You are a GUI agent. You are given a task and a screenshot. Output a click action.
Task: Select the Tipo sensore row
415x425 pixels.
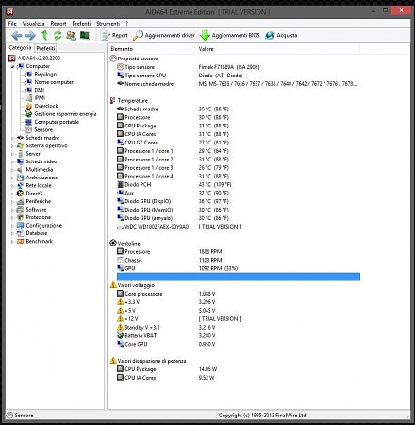pyautogui.click(x=239, y=67)
